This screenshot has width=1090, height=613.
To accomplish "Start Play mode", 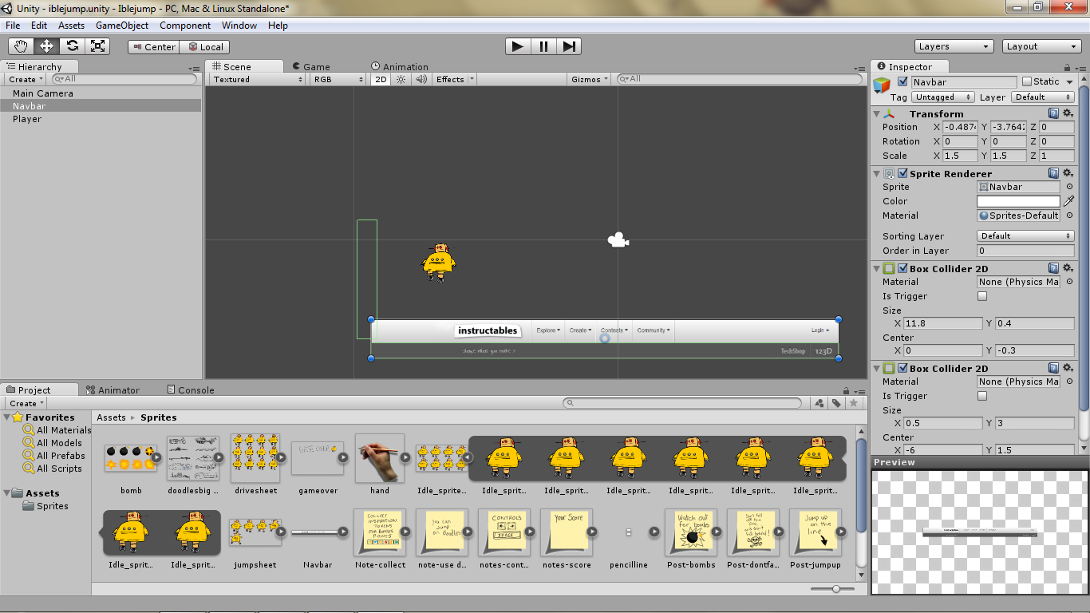I will pos(518,46).
